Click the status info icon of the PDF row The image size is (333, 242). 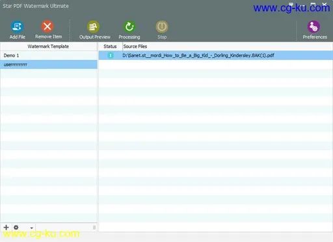(111, 55)
